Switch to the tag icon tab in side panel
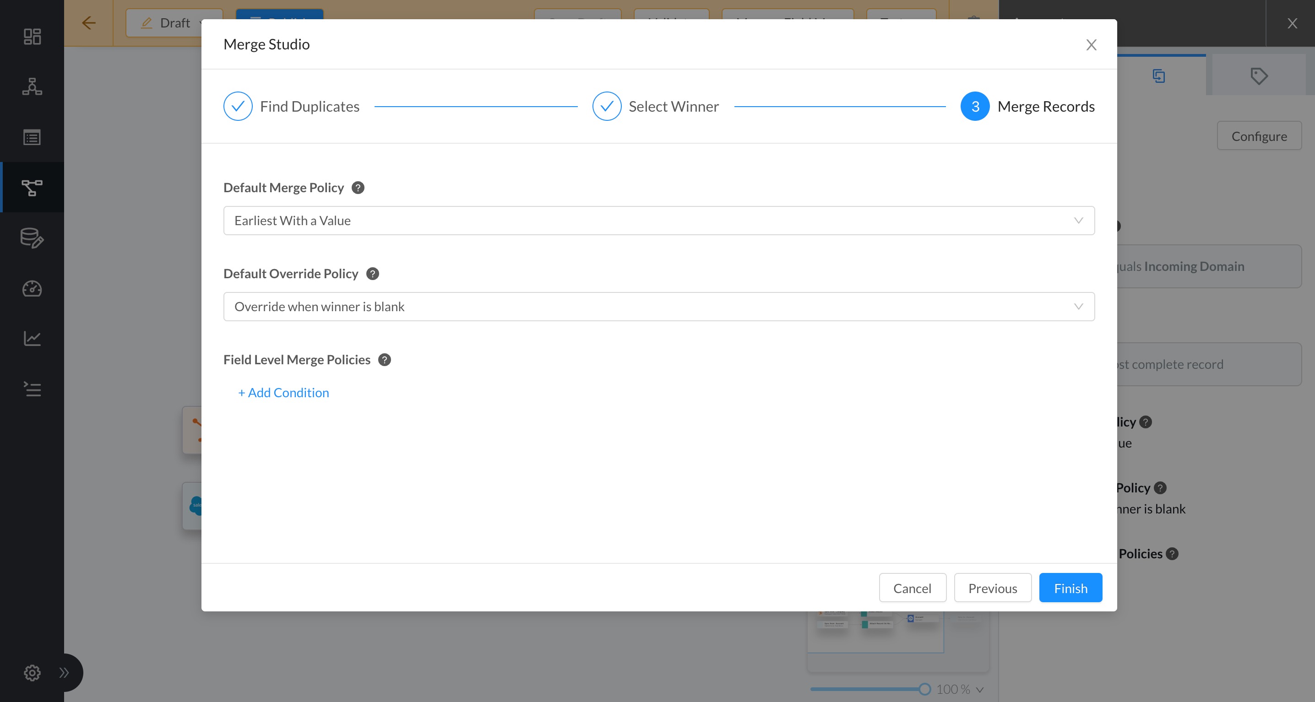The height and width of the screenshot is (702, 1315). click(x=1259, y=76)
